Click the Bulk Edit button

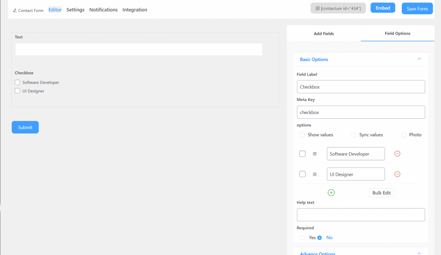(x=381, y=193)
